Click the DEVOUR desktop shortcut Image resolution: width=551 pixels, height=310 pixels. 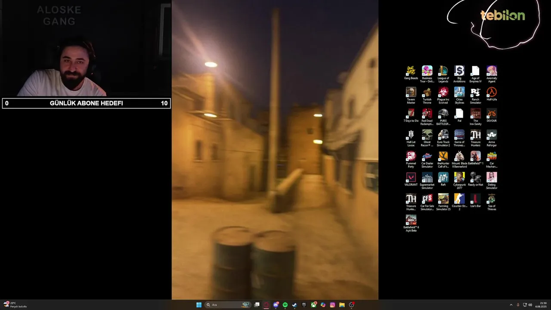point(492,115)
